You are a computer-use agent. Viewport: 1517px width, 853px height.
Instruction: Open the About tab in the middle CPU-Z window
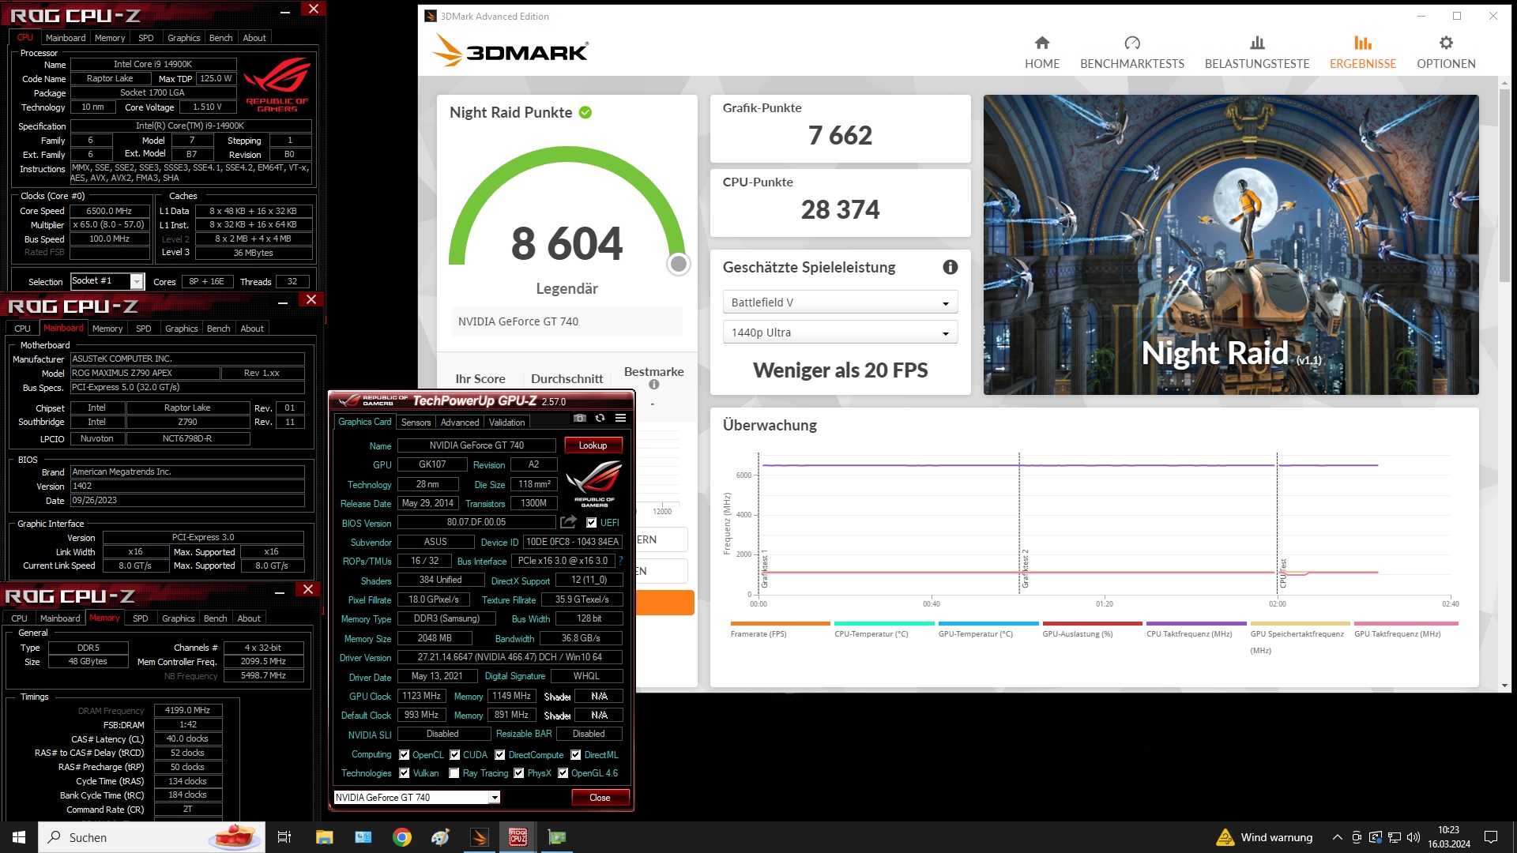click(x=252, y=329)
